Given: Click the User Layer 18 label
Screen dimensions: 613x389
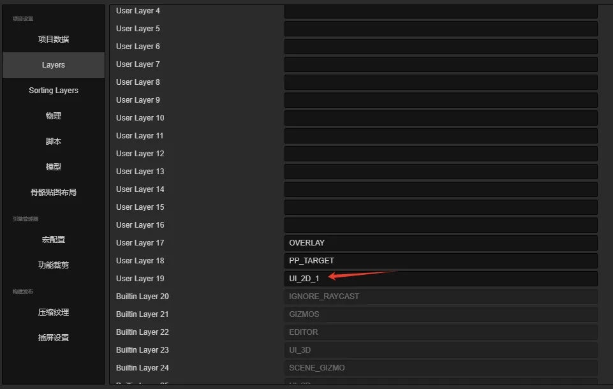Looking at the screenshot, I should click(140, 261).
